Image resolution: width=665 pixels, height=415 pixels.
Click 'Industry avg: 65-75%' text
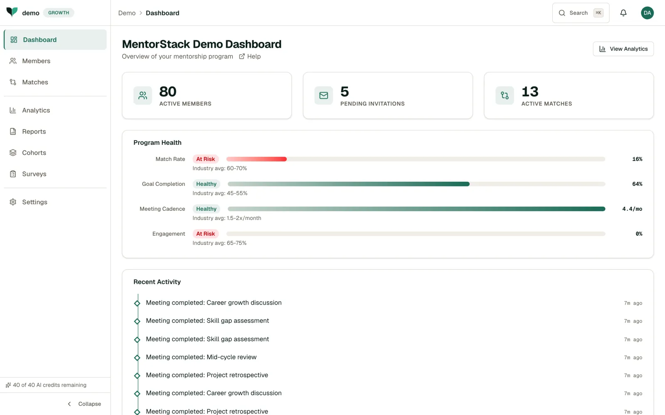(x=219, y=243)
